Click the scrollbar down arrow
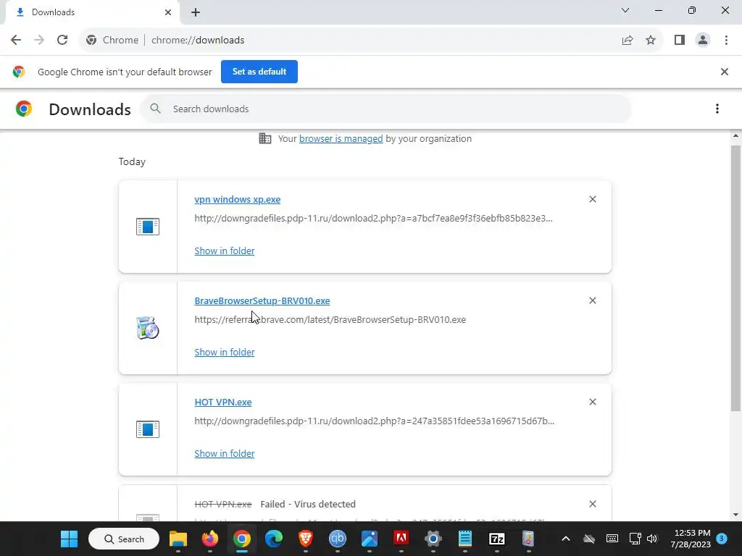The image size is (742, 556). tap(735, 515)
